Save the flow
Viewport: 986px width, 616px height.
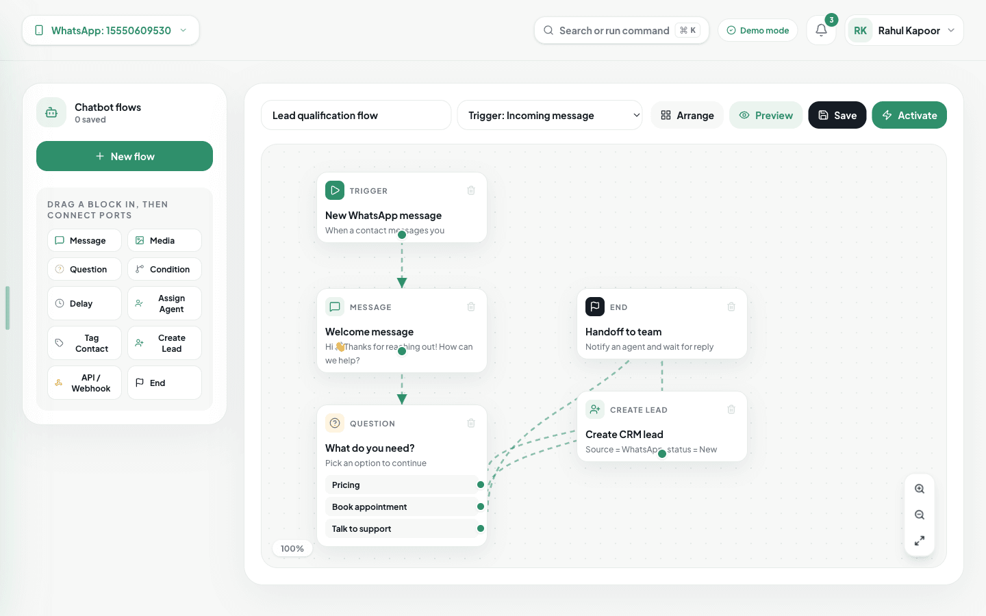click(837, 115)
